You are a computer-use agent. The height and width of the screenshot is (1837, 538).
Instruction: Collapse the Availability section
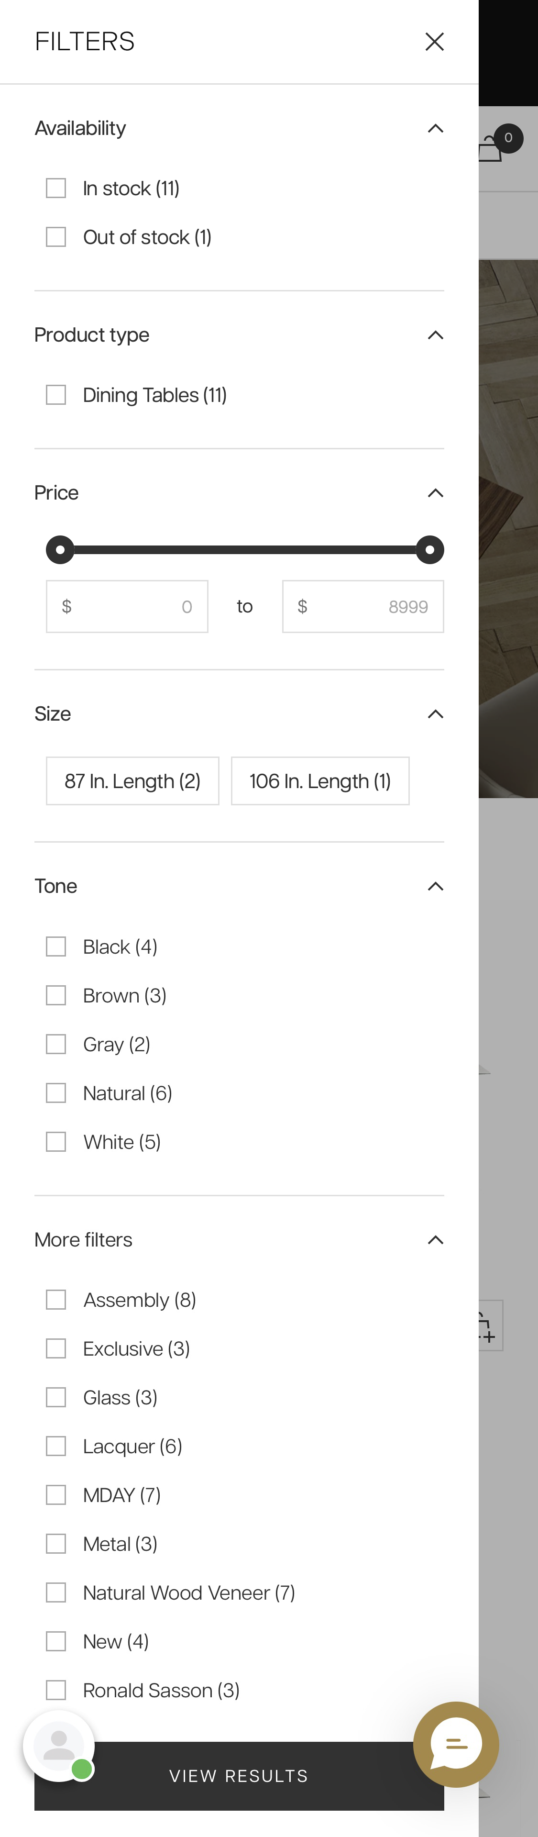coord(435,128)
